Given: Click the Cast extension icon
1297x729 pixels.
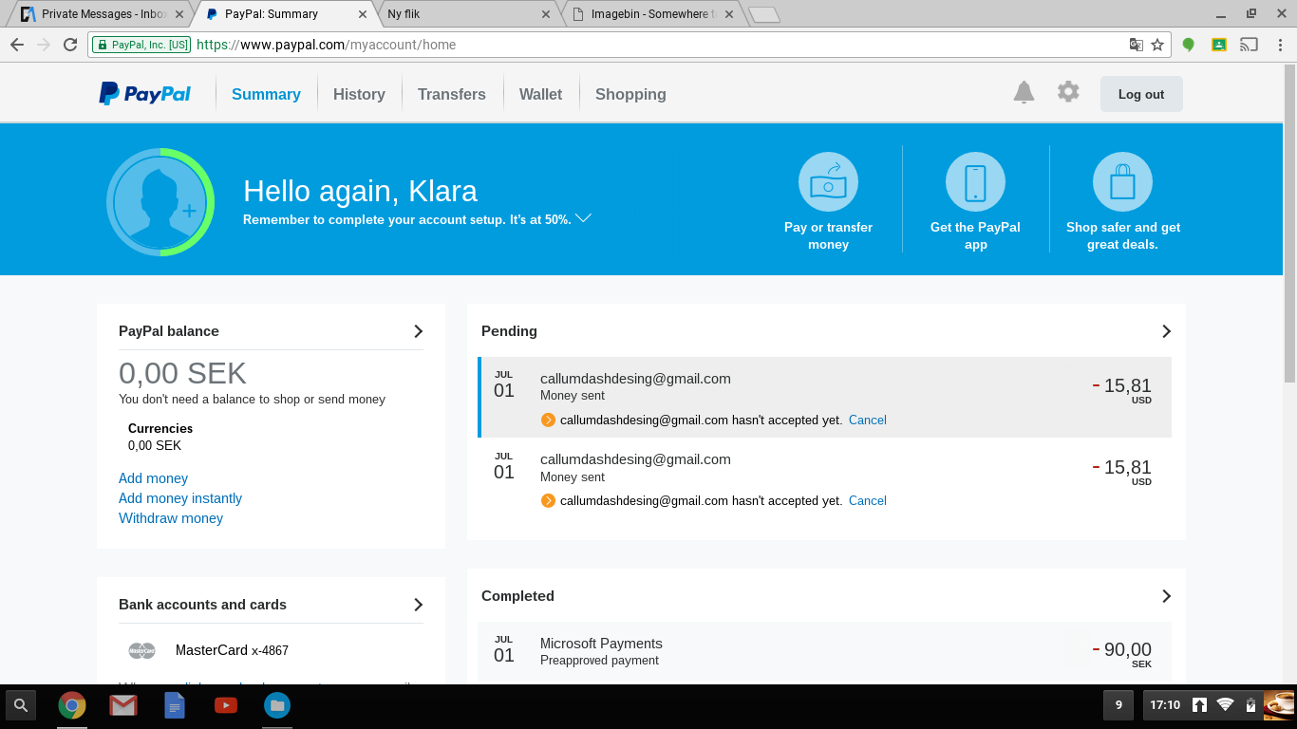Looking at the screenshot, I should coord(1250,45).
